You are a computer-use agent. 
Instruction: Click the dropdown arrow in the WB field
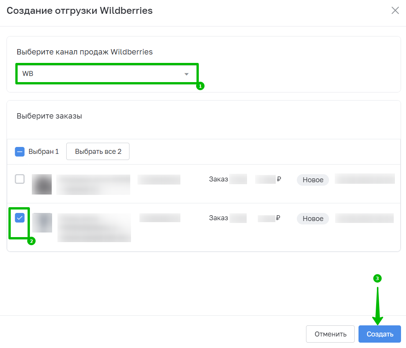point(187,74)
